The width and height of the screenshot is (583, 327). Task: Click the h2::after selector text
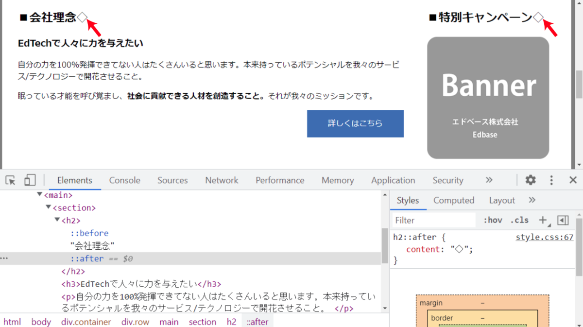[x=416, y=238]
